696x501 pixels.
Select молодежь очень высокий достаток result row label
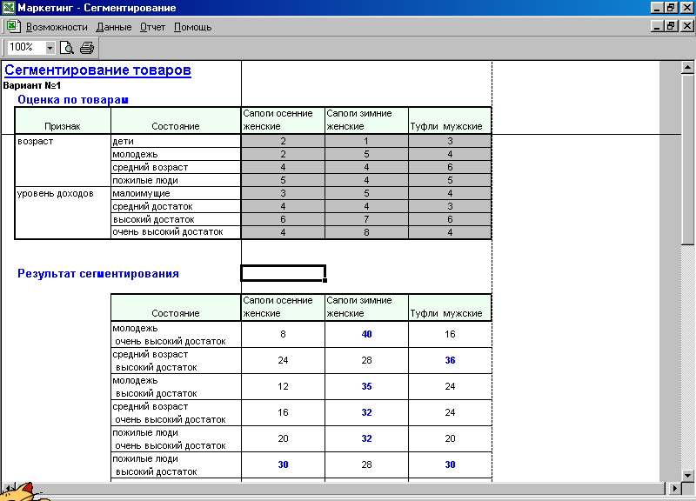click(176, 335)
